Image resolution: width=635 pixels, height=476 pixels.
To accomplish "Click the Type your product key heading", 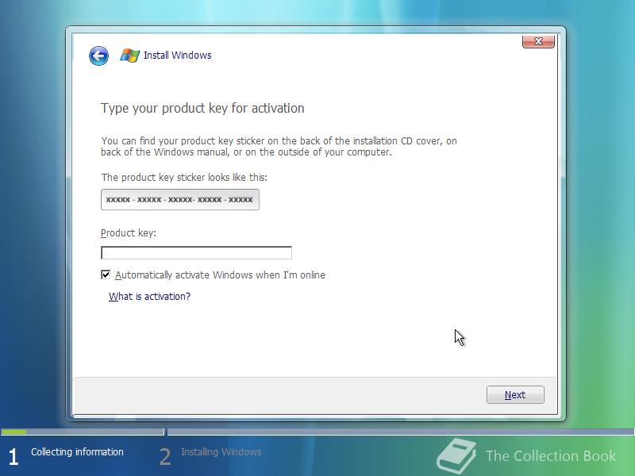I will 202,108.
